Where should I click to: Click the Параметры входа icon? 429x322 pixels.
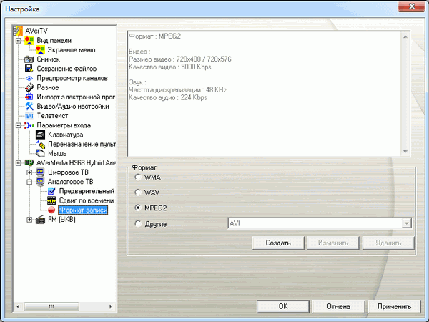click(29, 125)
